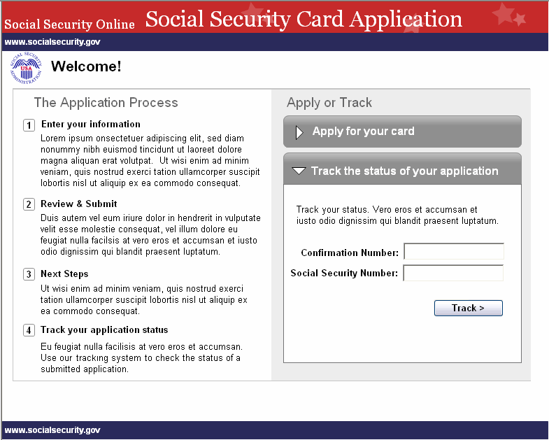The image size is (549, 440).
Task: Click the step 2 number icon
Action: tap(29, 204)
